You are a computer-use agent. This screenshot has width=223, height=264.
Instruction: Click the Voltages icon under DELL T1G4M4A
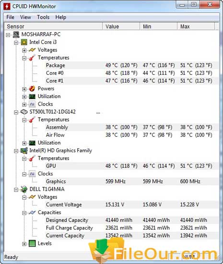click(x=32, y=197)
